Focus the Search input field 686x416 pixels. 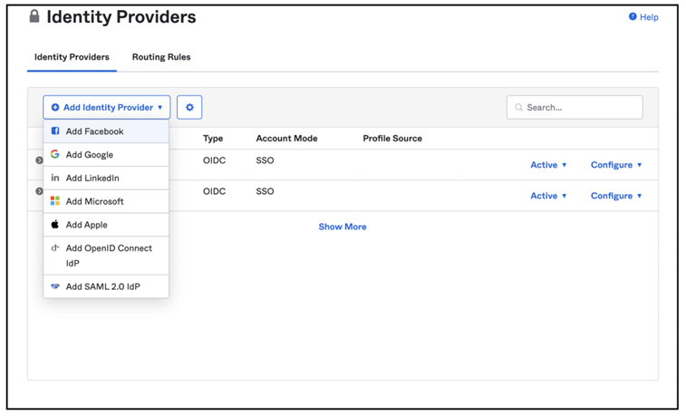[580, 107]
